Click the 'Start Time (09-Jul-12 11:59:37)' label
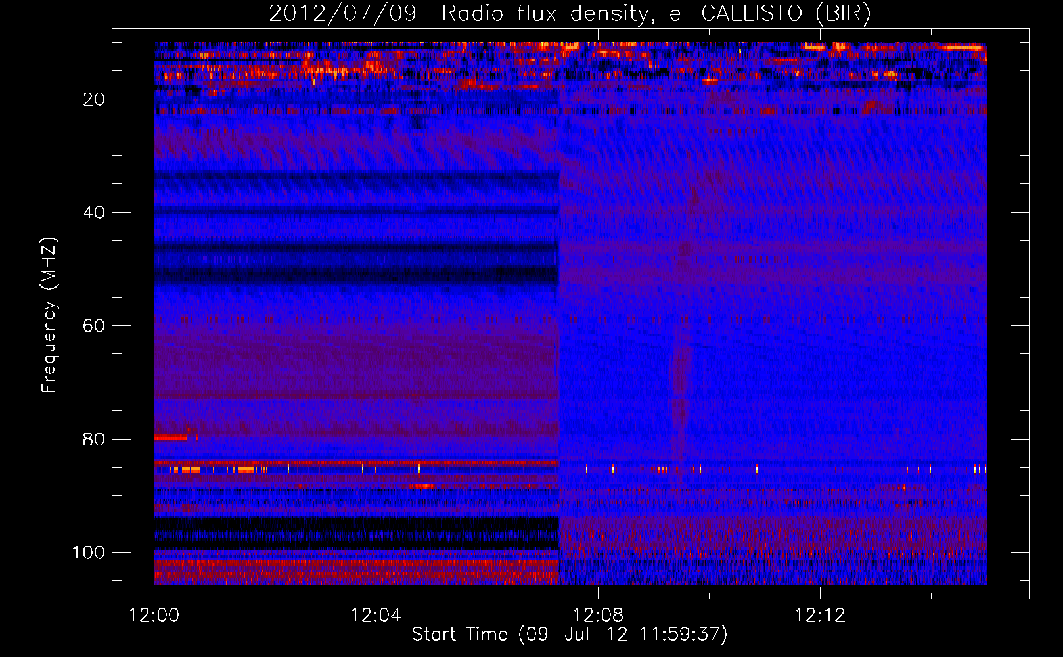1063x657 pixels. 570,635
